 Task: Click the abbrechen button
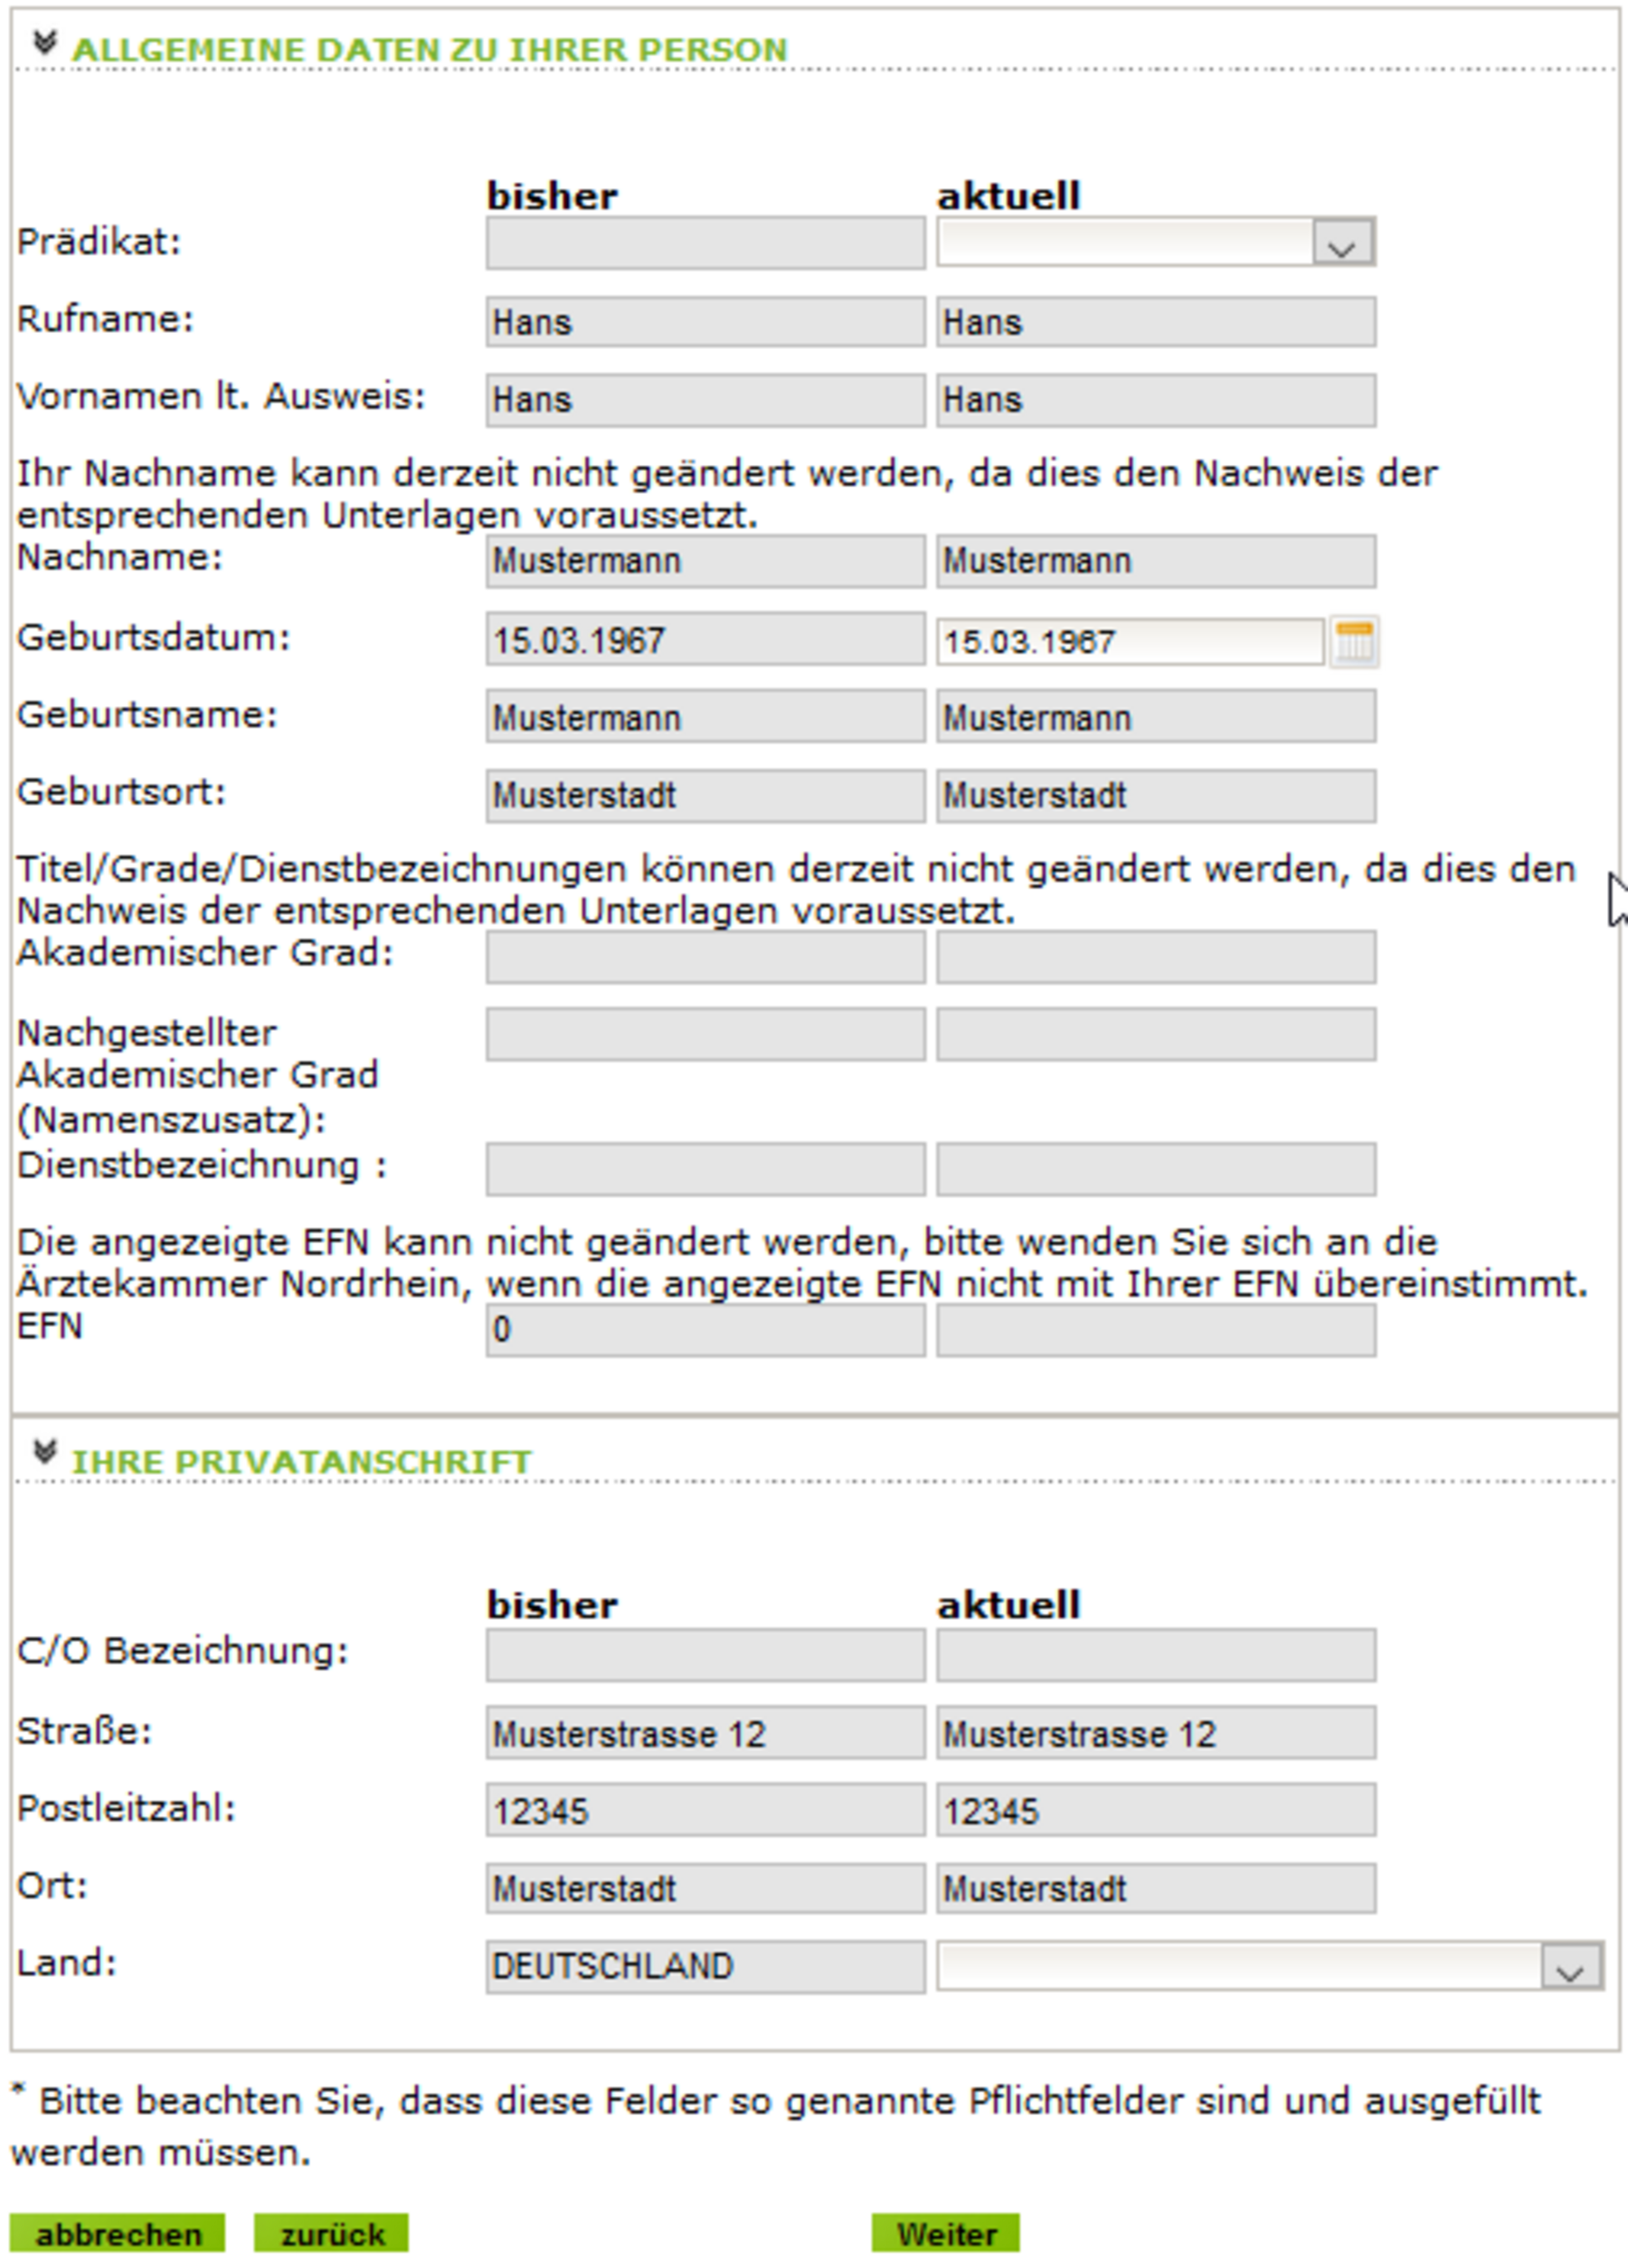point(117,2233)
